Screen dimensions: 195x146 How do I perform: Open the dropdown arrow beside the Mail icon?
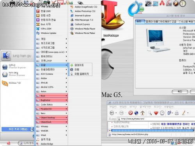pyautogui.click(x=173, y=113)
